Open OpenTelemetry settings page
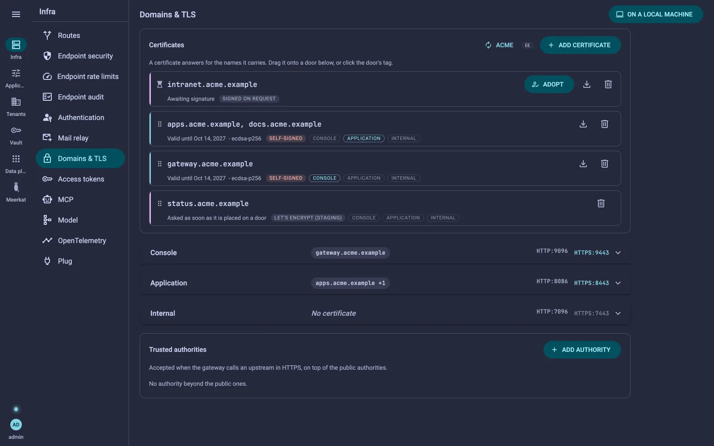Image resolution: width=714 pixels, height=446 pixels. point(80,240)
